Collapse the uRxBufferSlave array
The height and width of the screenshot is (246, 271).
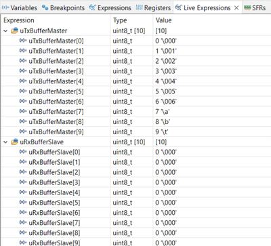[5, 142]
